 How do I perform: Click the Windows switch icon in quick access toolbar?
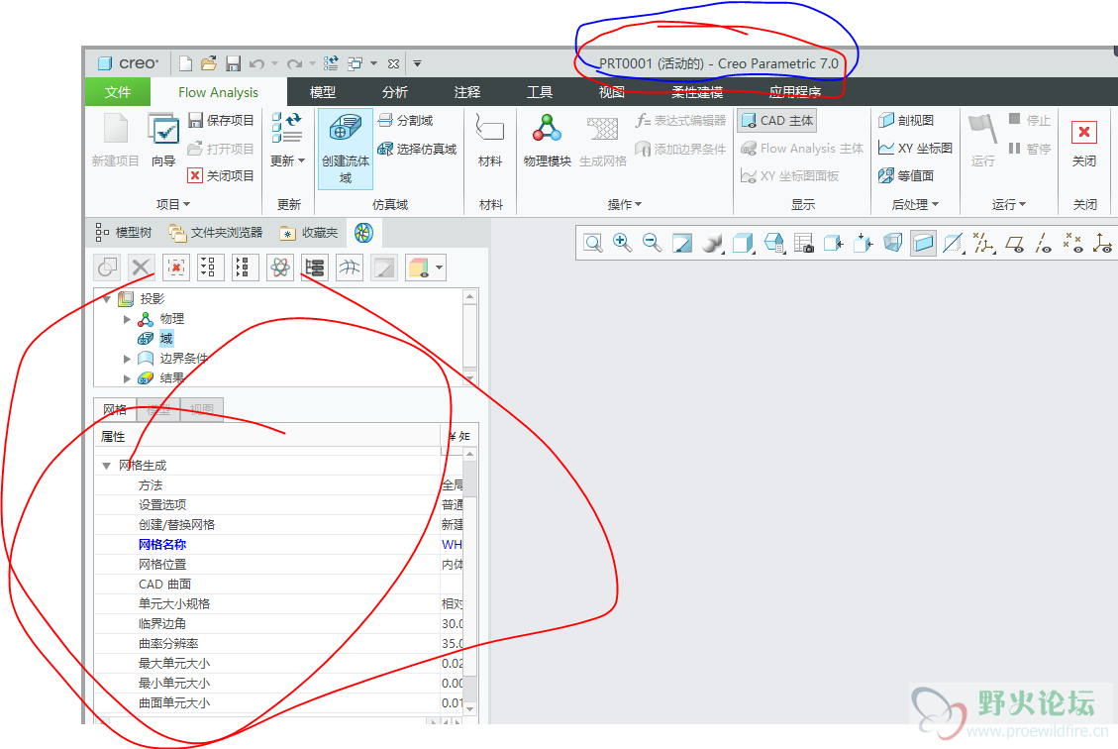click(x=355, y=63)
